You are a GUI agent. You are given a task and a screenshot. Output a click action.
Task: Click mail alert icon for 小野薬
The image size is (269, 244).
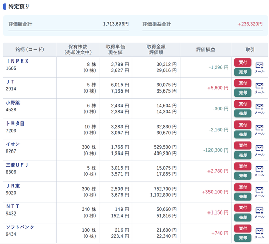coord(259,109)
